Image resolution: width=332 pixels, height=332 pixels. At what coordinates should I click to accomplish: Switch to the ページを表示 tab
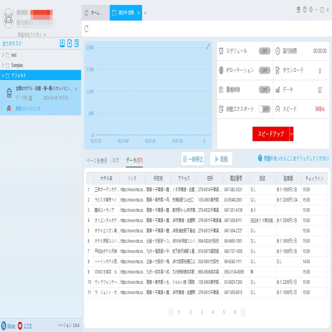97,160
